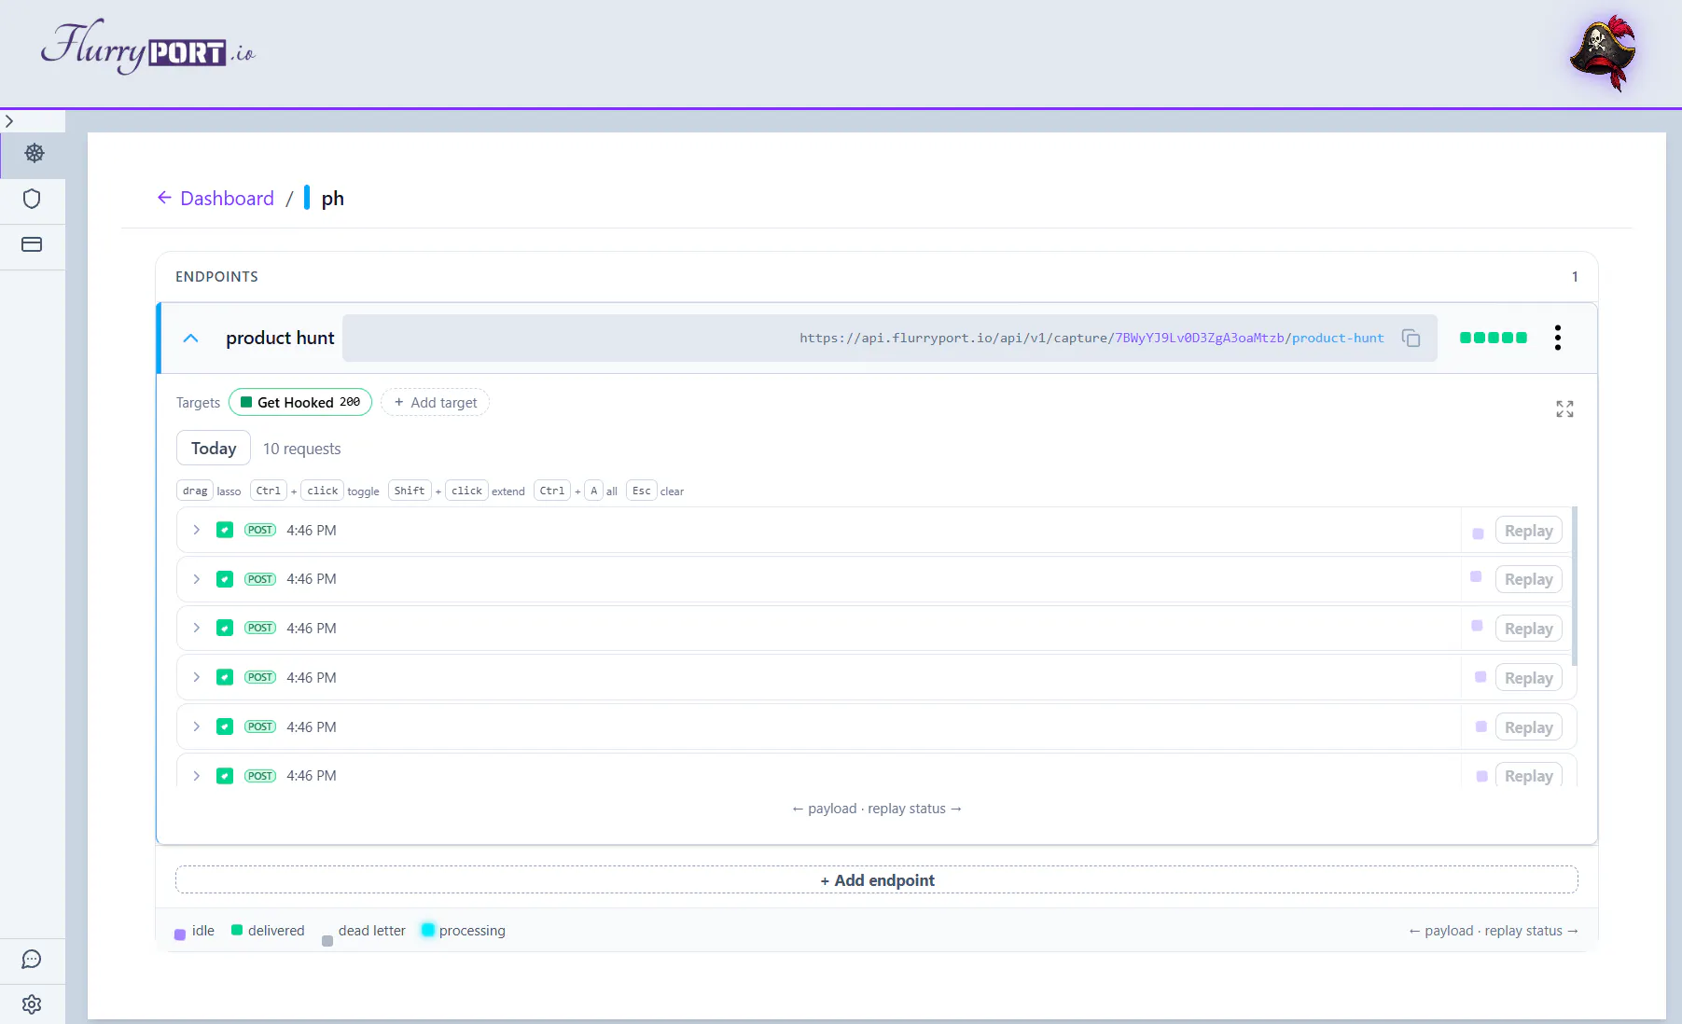The width and height of the screenshot is (1682, 1024).
Task: Expand the fourth 4:46 PM request
Action: (x=196, y=677)
